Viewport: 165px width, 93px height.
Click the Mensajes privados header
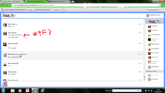[154, 71]
